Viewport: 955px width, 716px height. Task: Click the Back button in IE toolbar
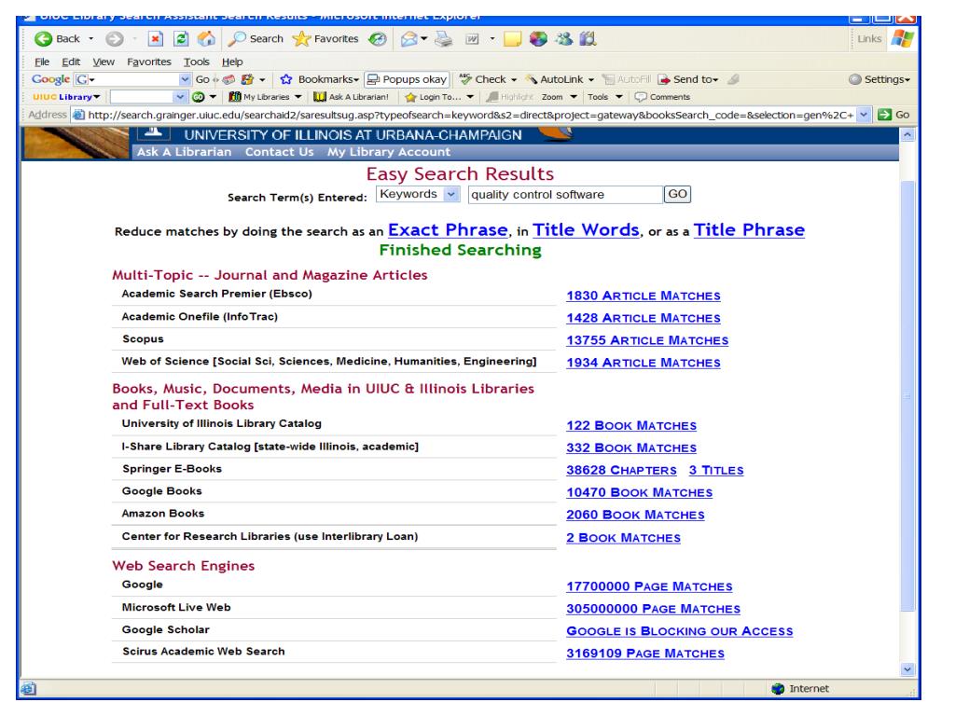tap(57, 39)
